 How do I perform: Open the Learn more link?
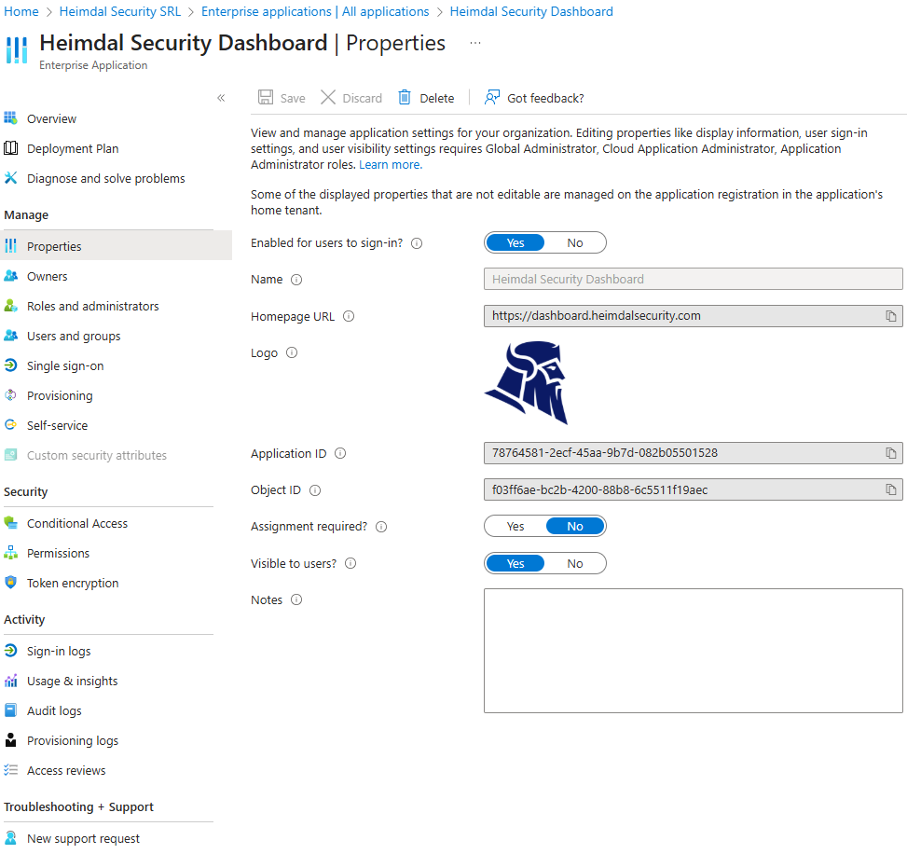pyautogui.click(x=391, y=165)
